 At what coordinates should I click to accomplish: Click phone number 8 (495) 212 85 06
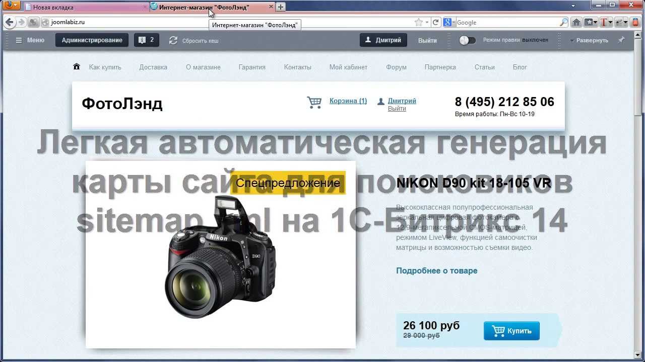(504, 102)
